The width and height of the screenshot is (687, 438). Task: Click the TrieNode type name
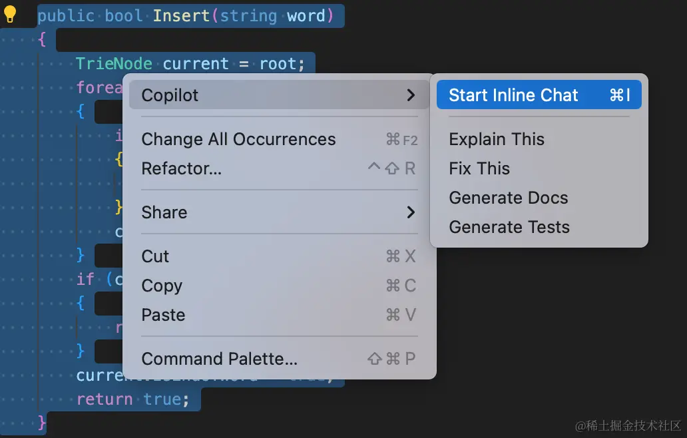point(114,64)
